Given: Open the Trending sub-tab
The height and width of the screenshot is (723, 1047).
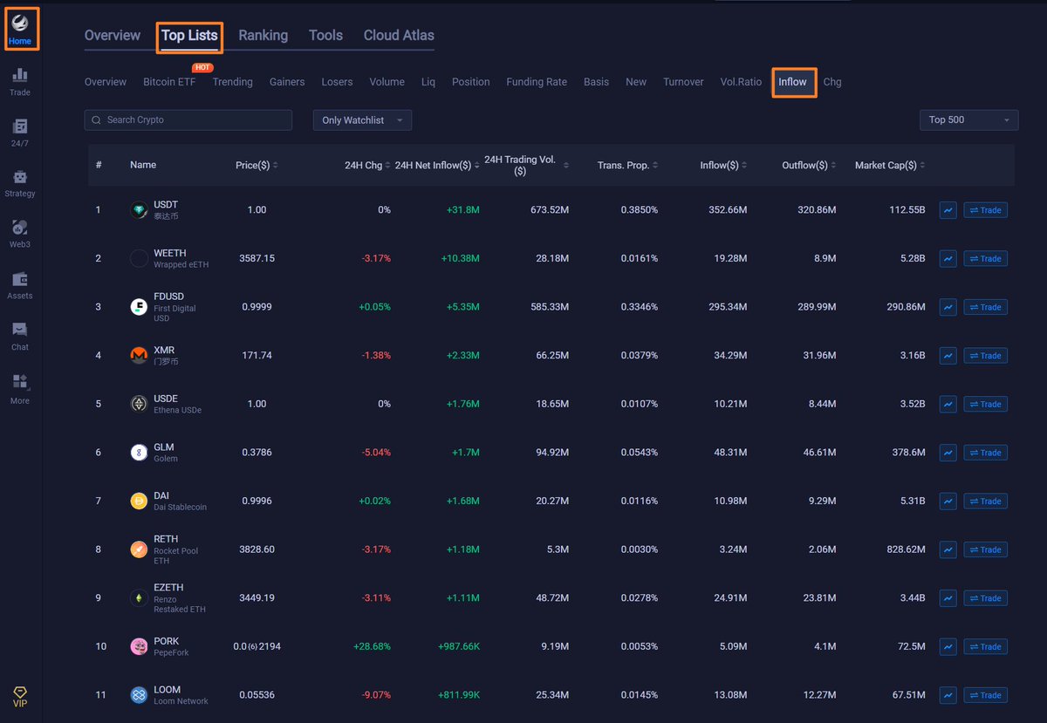Looking at the screenshot, I should point(232,82).
